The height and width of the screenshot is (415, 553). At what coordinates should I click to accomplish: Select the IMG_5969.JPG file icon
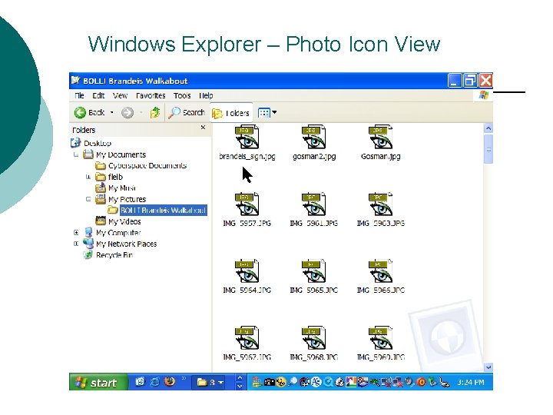point(380,338)
